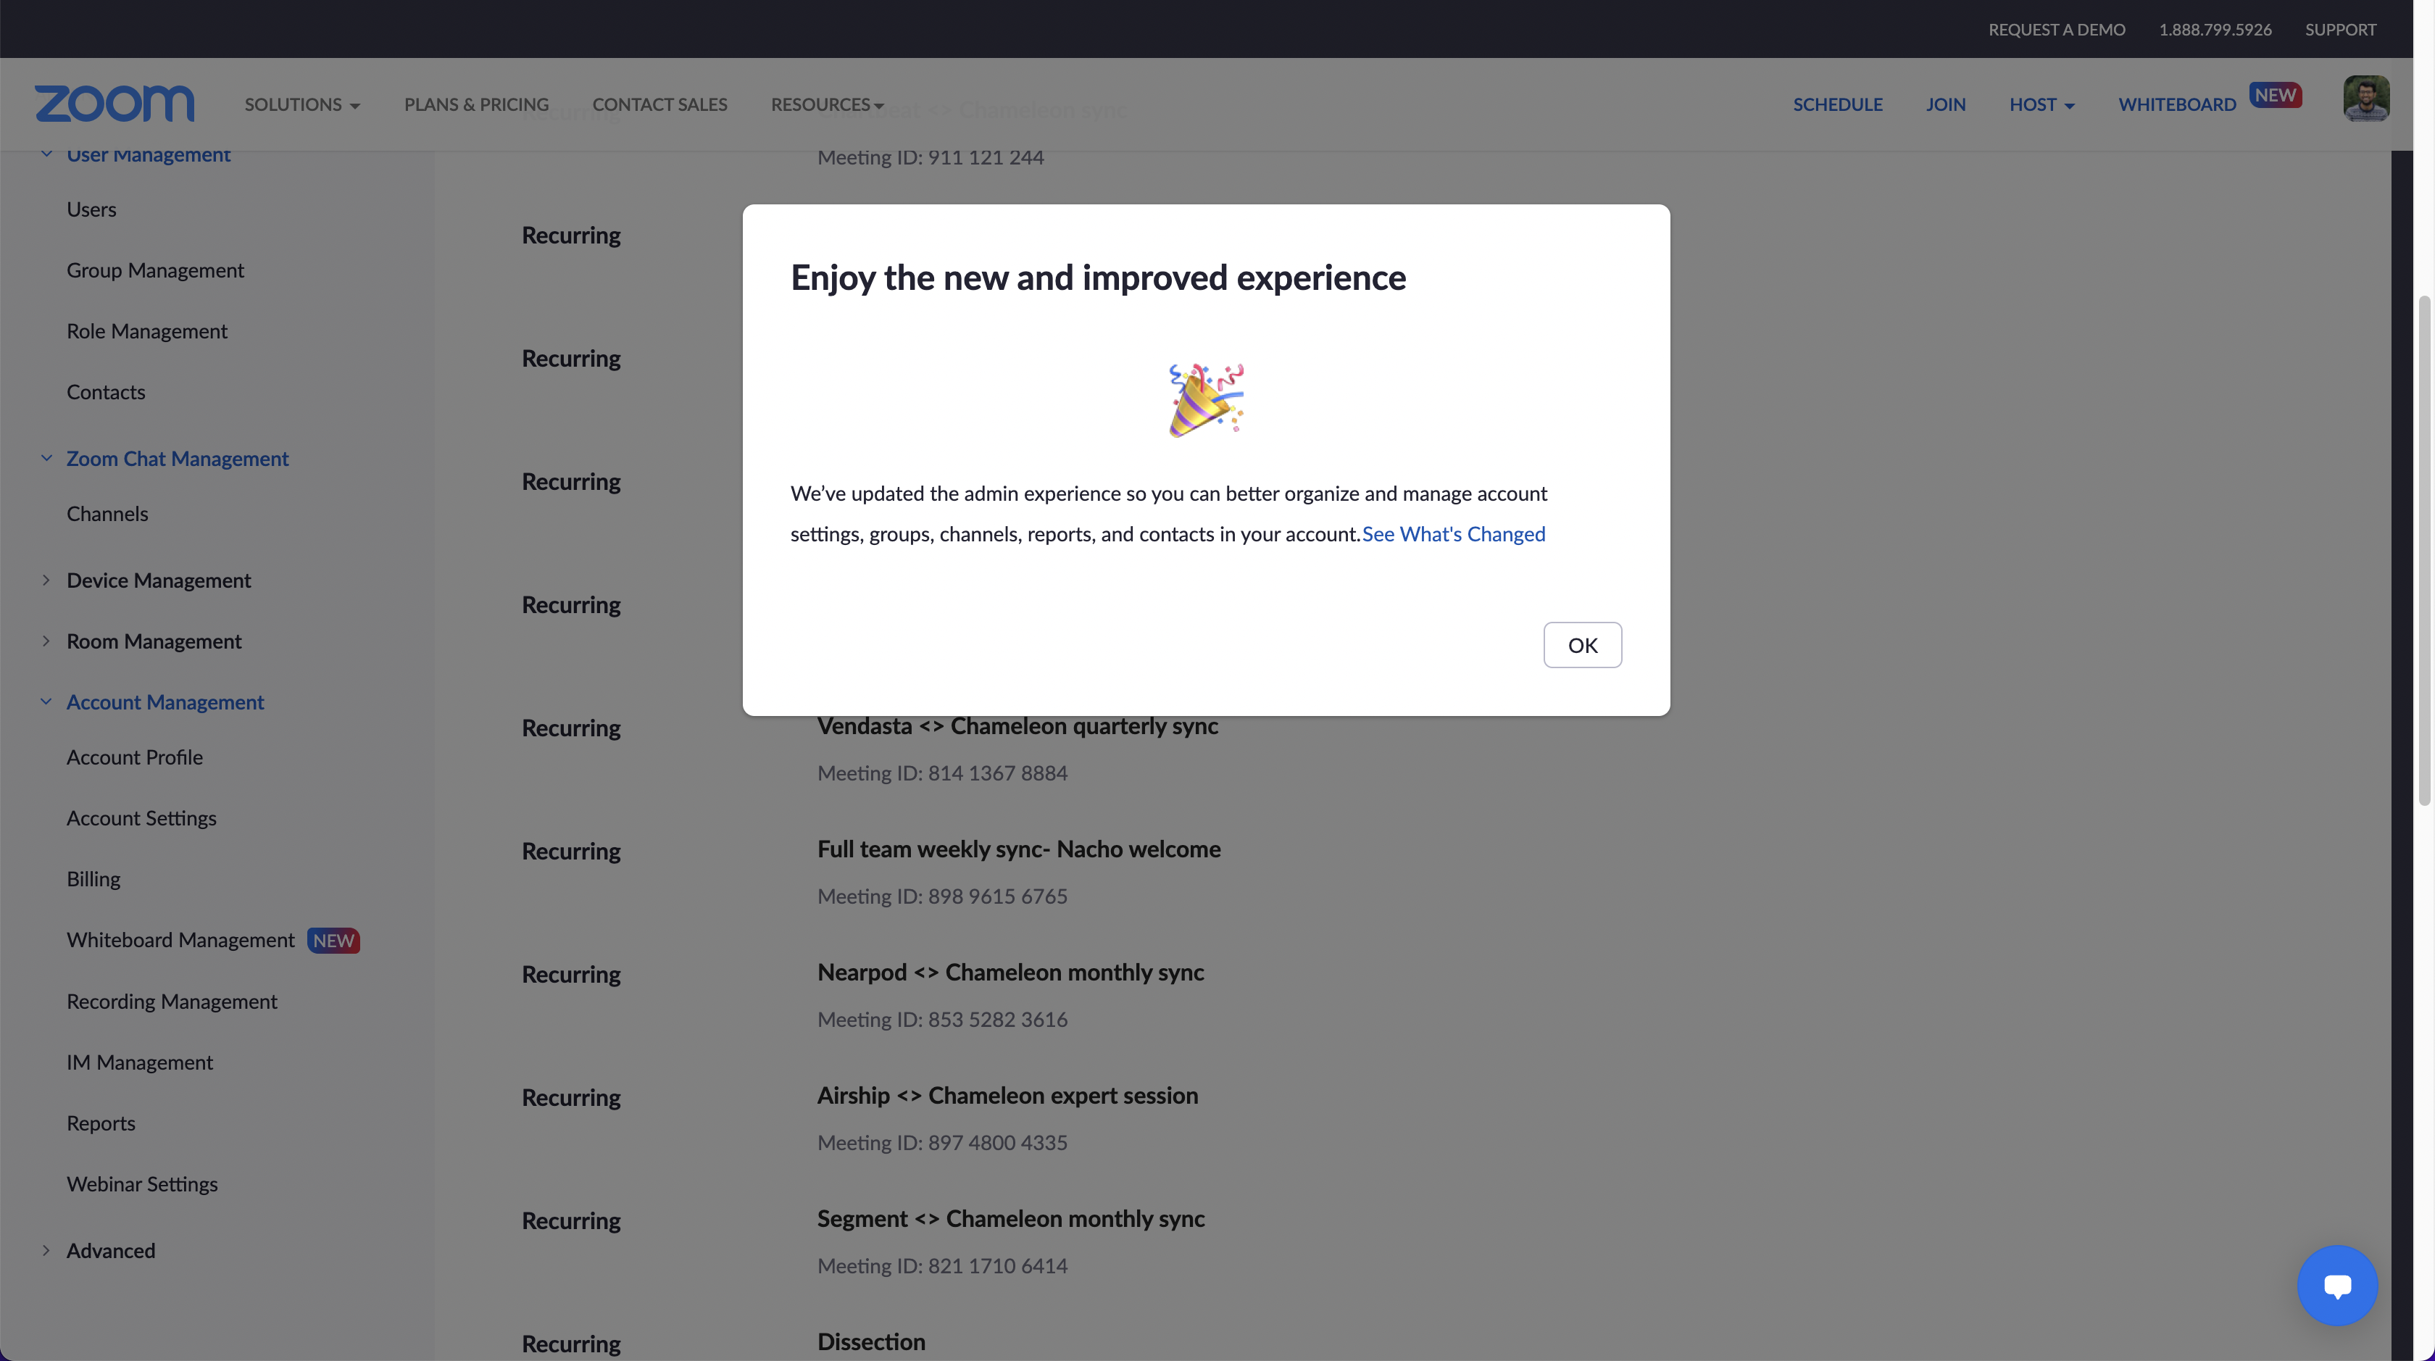
Task: Click the party popper emoji
Action: pos(1206,400)
